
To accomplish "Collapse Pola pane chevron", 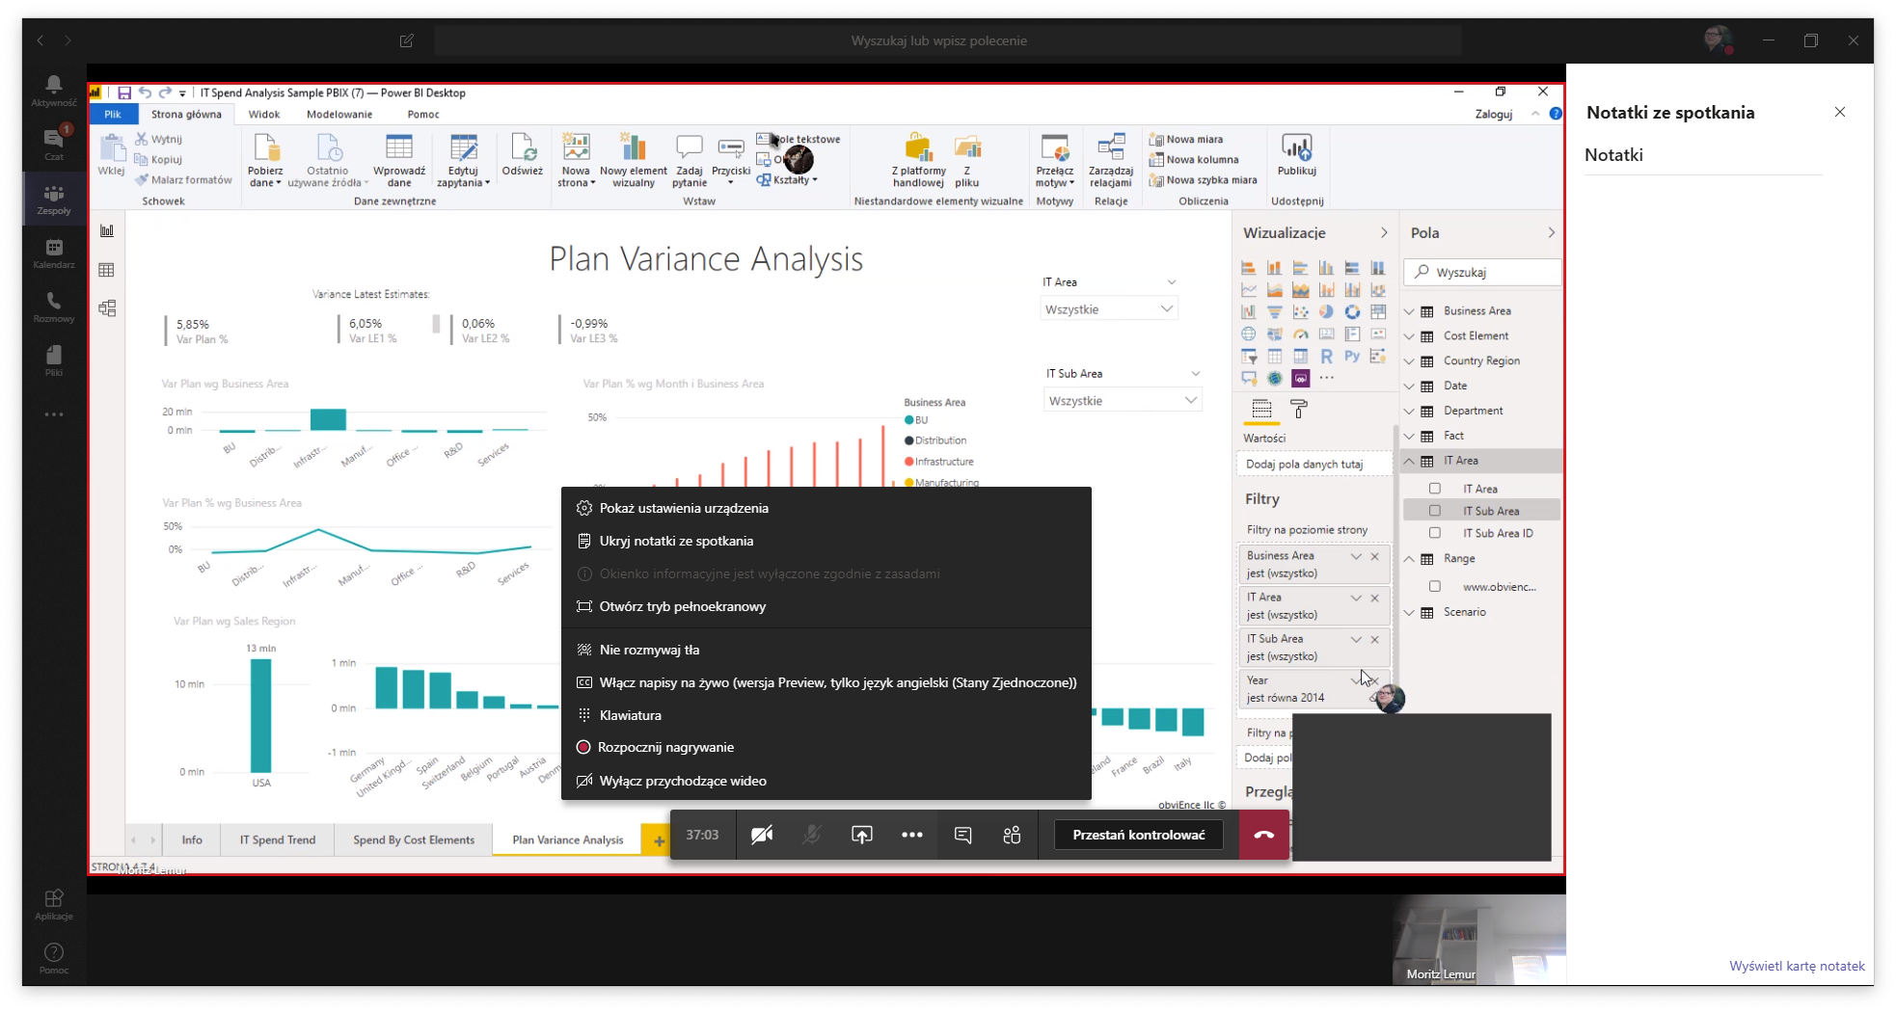I will pyautogui.click(x=1551, y=233).
